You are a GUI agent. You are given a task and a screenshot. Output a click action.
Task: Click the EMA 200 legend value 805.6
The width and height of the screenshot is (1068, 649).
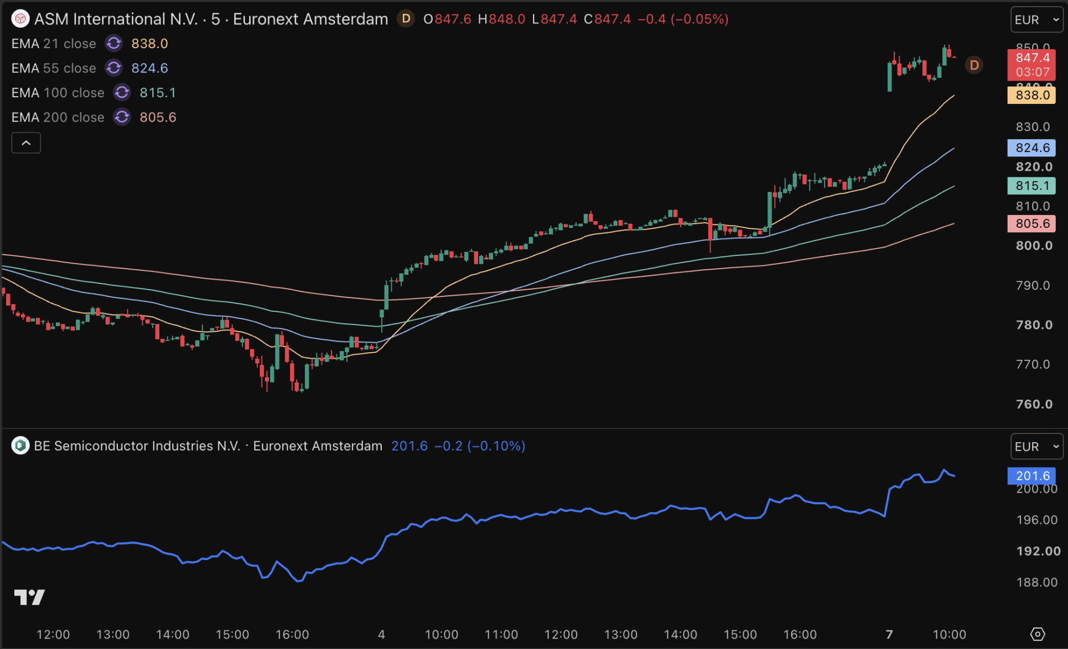(x=158, y=117)
